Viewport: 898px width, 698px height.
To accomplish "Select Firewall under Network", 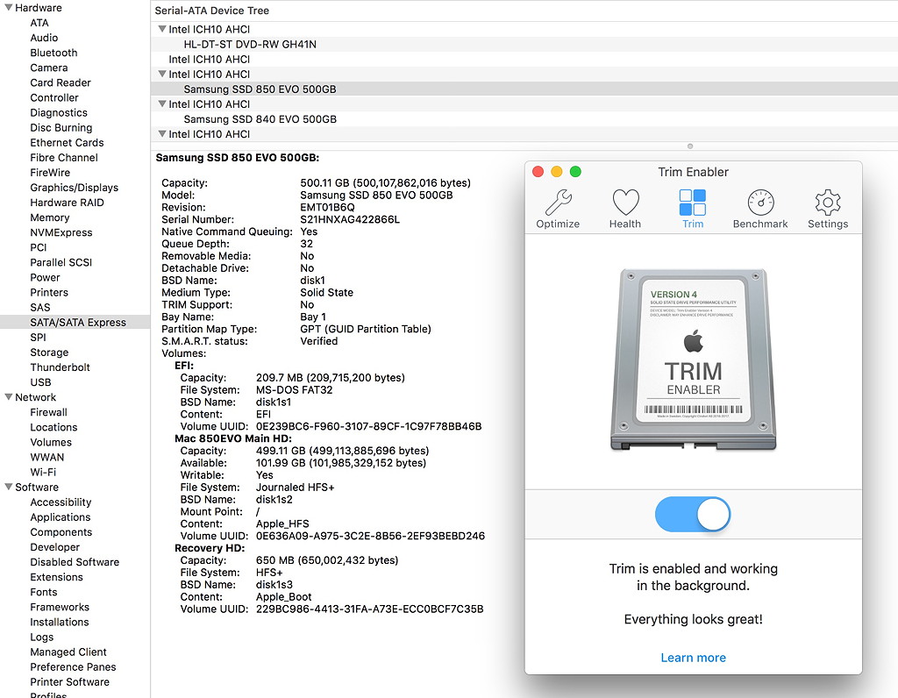I will pos(49,412).
